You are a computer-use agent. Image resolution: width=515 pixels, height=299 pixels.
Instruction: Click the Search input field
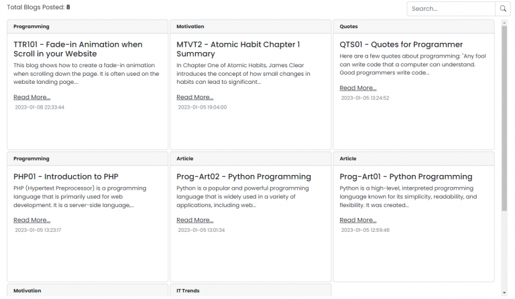(x=451, y=9)
